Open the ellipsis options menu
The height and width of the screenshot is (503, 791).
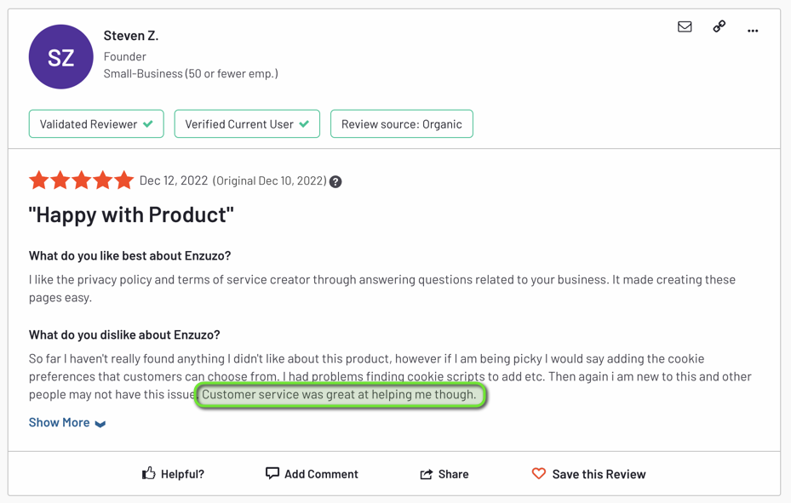point(753,27)
